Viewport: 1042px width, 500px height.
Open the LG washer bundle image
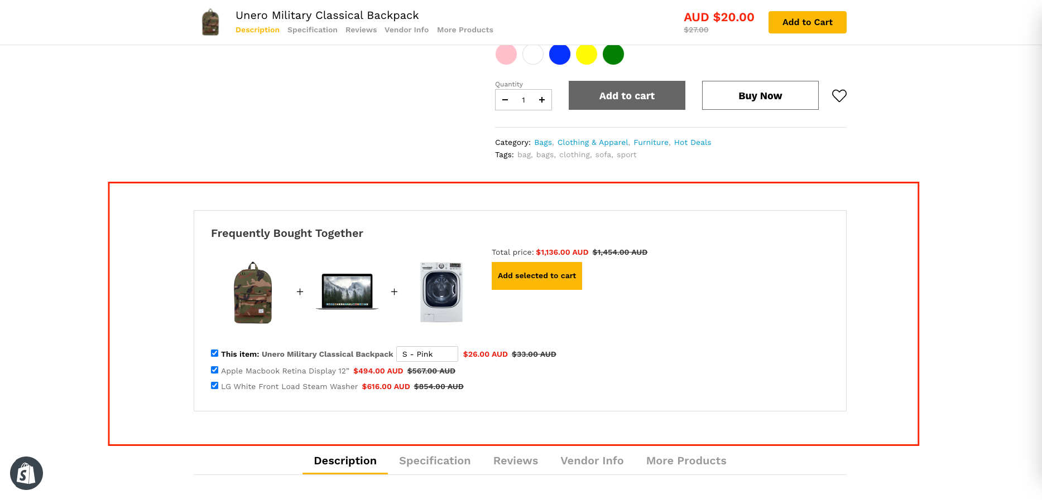(x=441, y=292)
